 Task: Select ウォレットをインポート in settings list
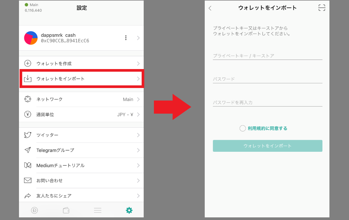point(81,79)
